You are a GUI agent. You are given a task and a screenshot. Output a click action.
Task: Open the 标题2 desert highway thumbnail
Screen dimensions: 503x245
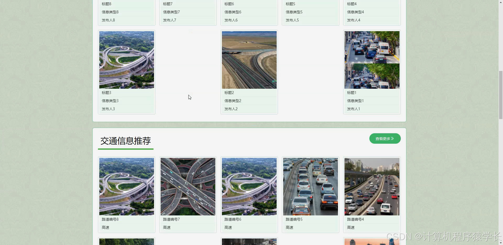point(249,60)
